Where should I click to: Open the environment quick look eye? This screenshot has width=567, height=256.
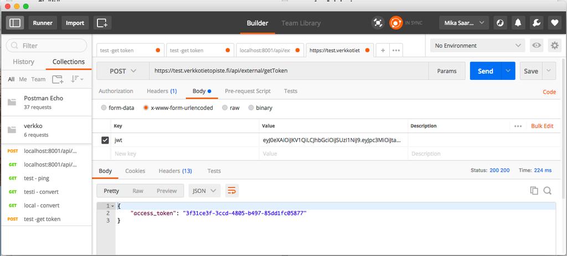(537, 45)
